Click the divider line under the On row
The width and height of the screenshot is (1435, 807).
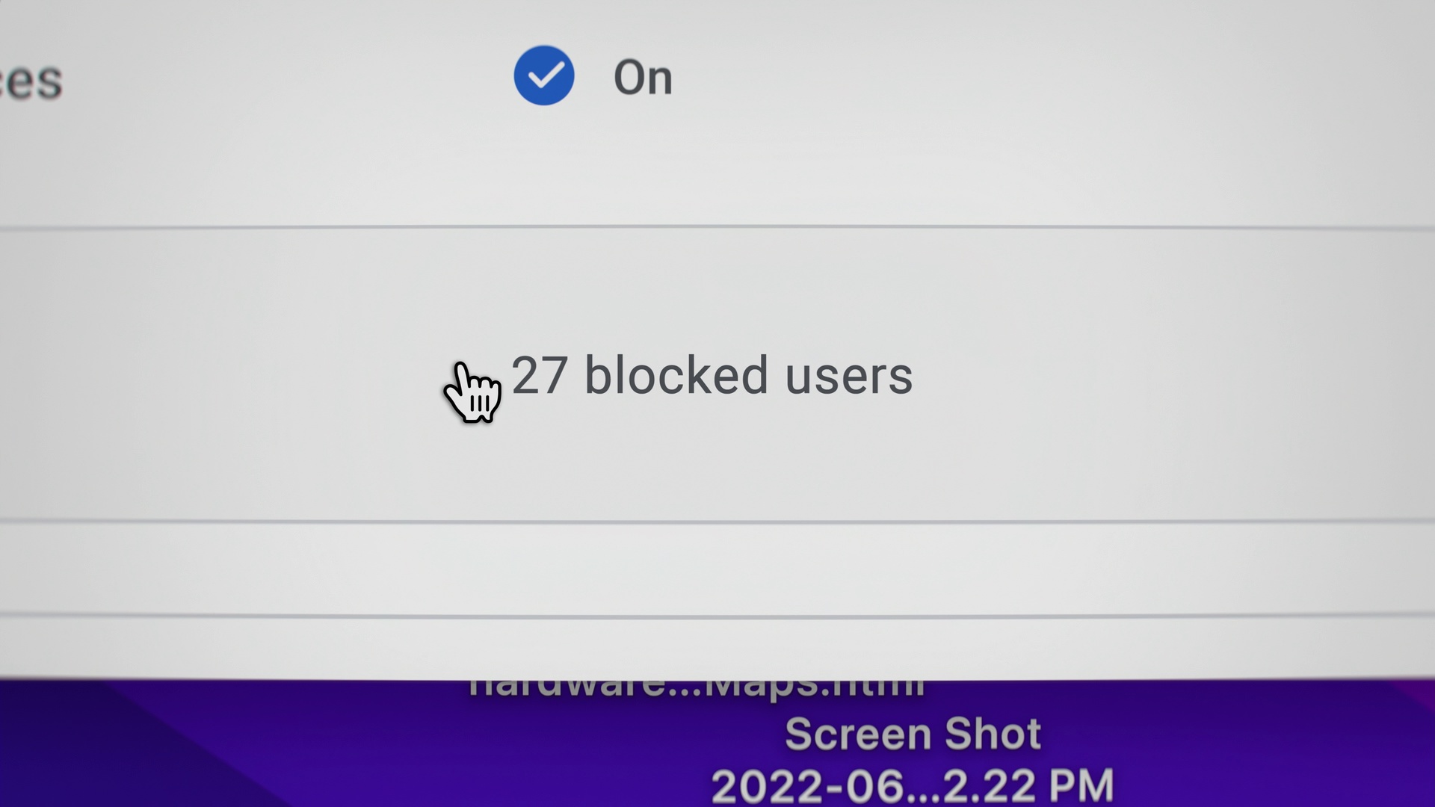tap(717, 227)
